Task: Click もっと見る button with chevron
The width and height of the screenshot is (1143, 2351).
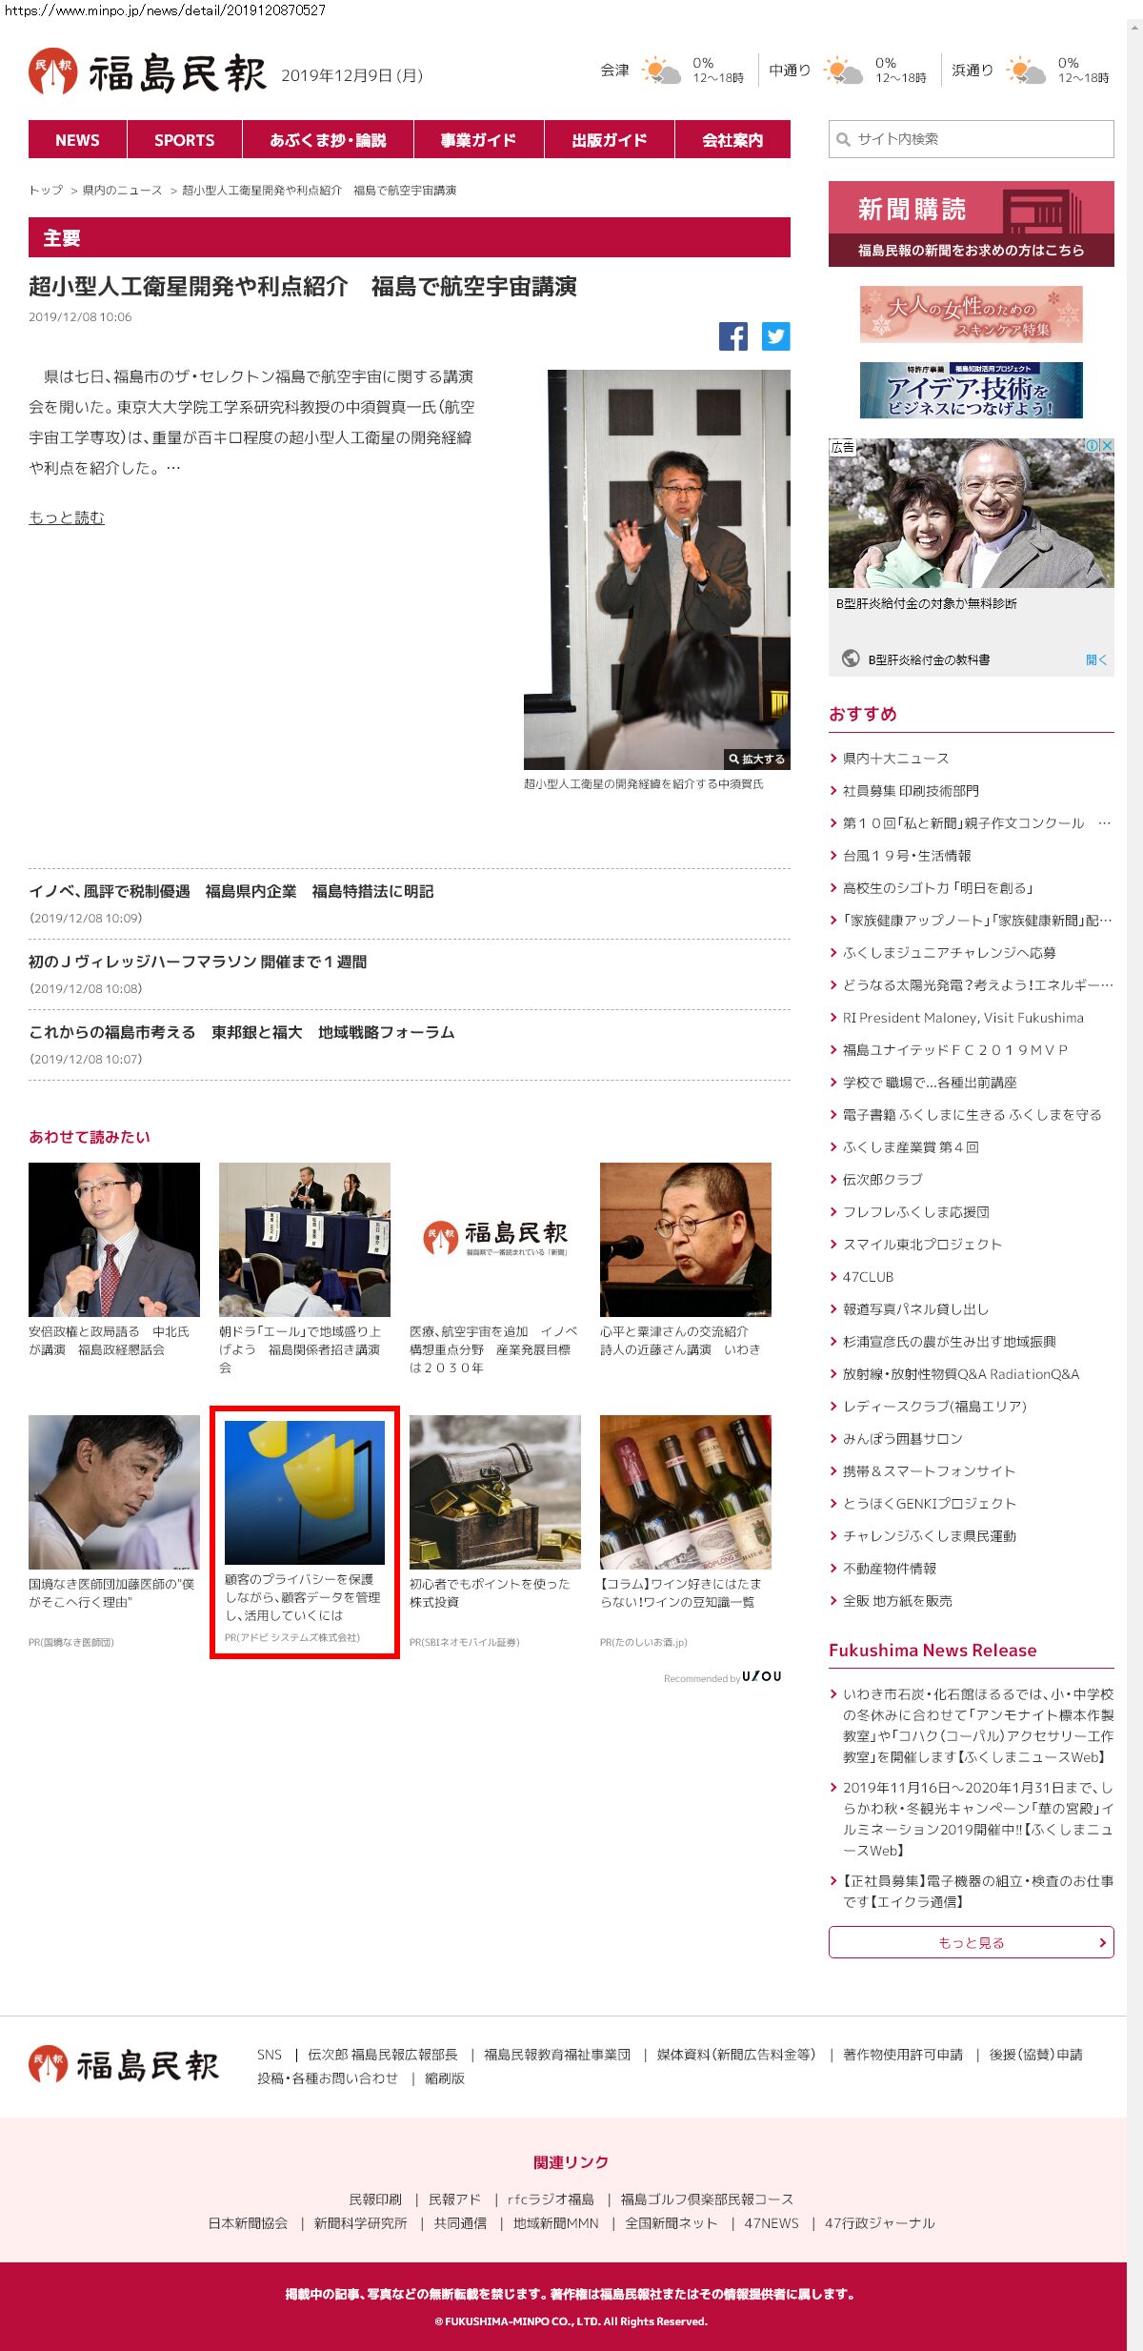Action: click(971, 1942)
